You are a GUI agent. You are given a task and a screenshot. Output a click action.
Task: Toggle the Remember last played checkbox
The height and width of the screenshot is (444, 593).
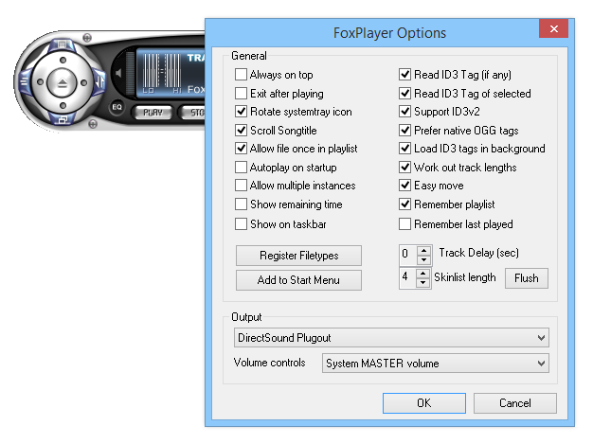pyautogui.click(x=405, y=224)
